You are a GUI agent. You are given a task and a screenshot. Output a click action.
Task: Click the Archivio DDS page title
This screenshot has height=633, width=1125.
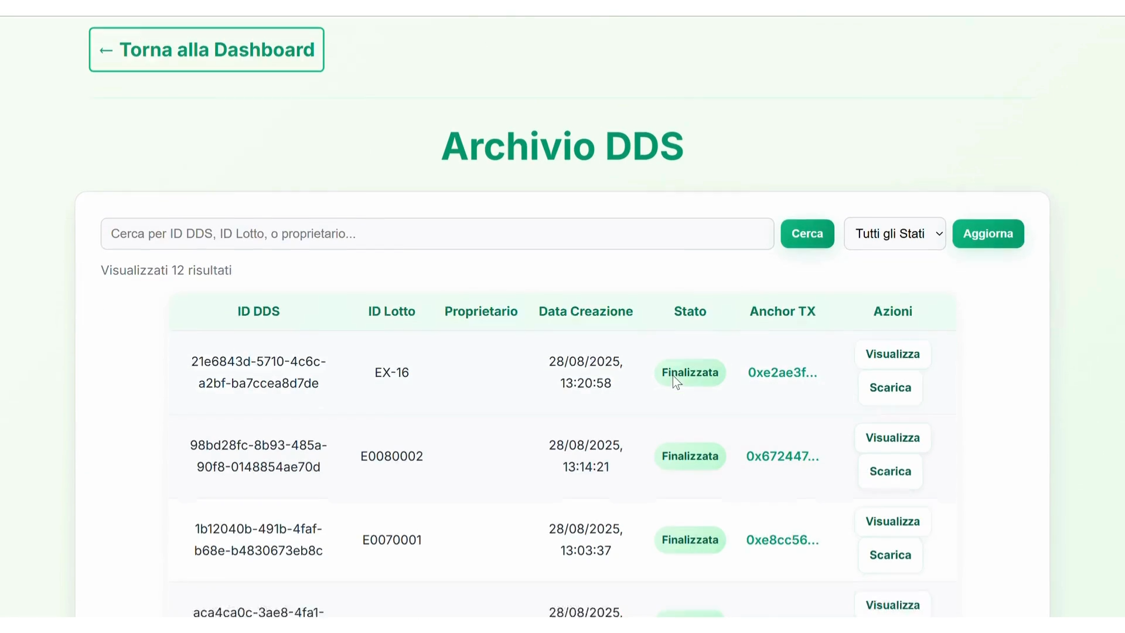coord(562,146)
